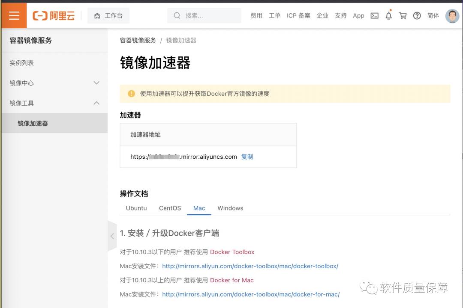
Task: Launch the Cloud Shell terminal icon
Action: click(x=374, y=16)
